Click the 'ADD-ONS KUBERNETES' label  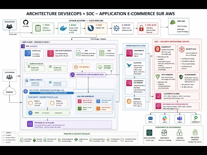pyautogui.click(x=85, y=96)
